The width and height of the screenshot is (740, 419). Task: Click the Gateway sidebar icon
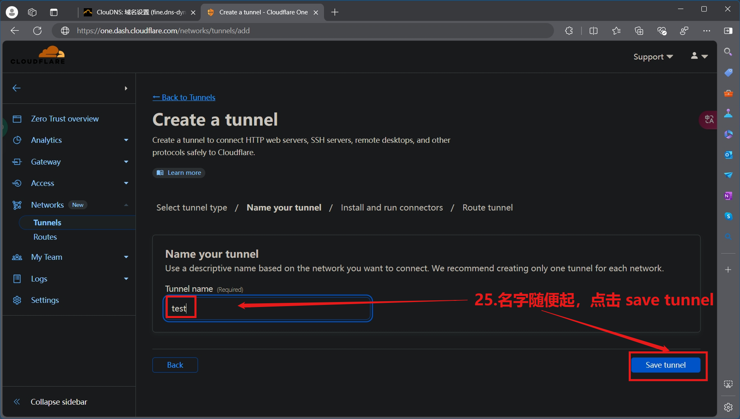(x=17, y=162)
